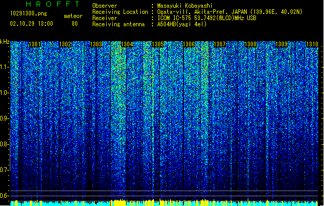
Task: Click the Ogata-vill. Akita-Pref. JAPAN location text
Action: [230, 12]
